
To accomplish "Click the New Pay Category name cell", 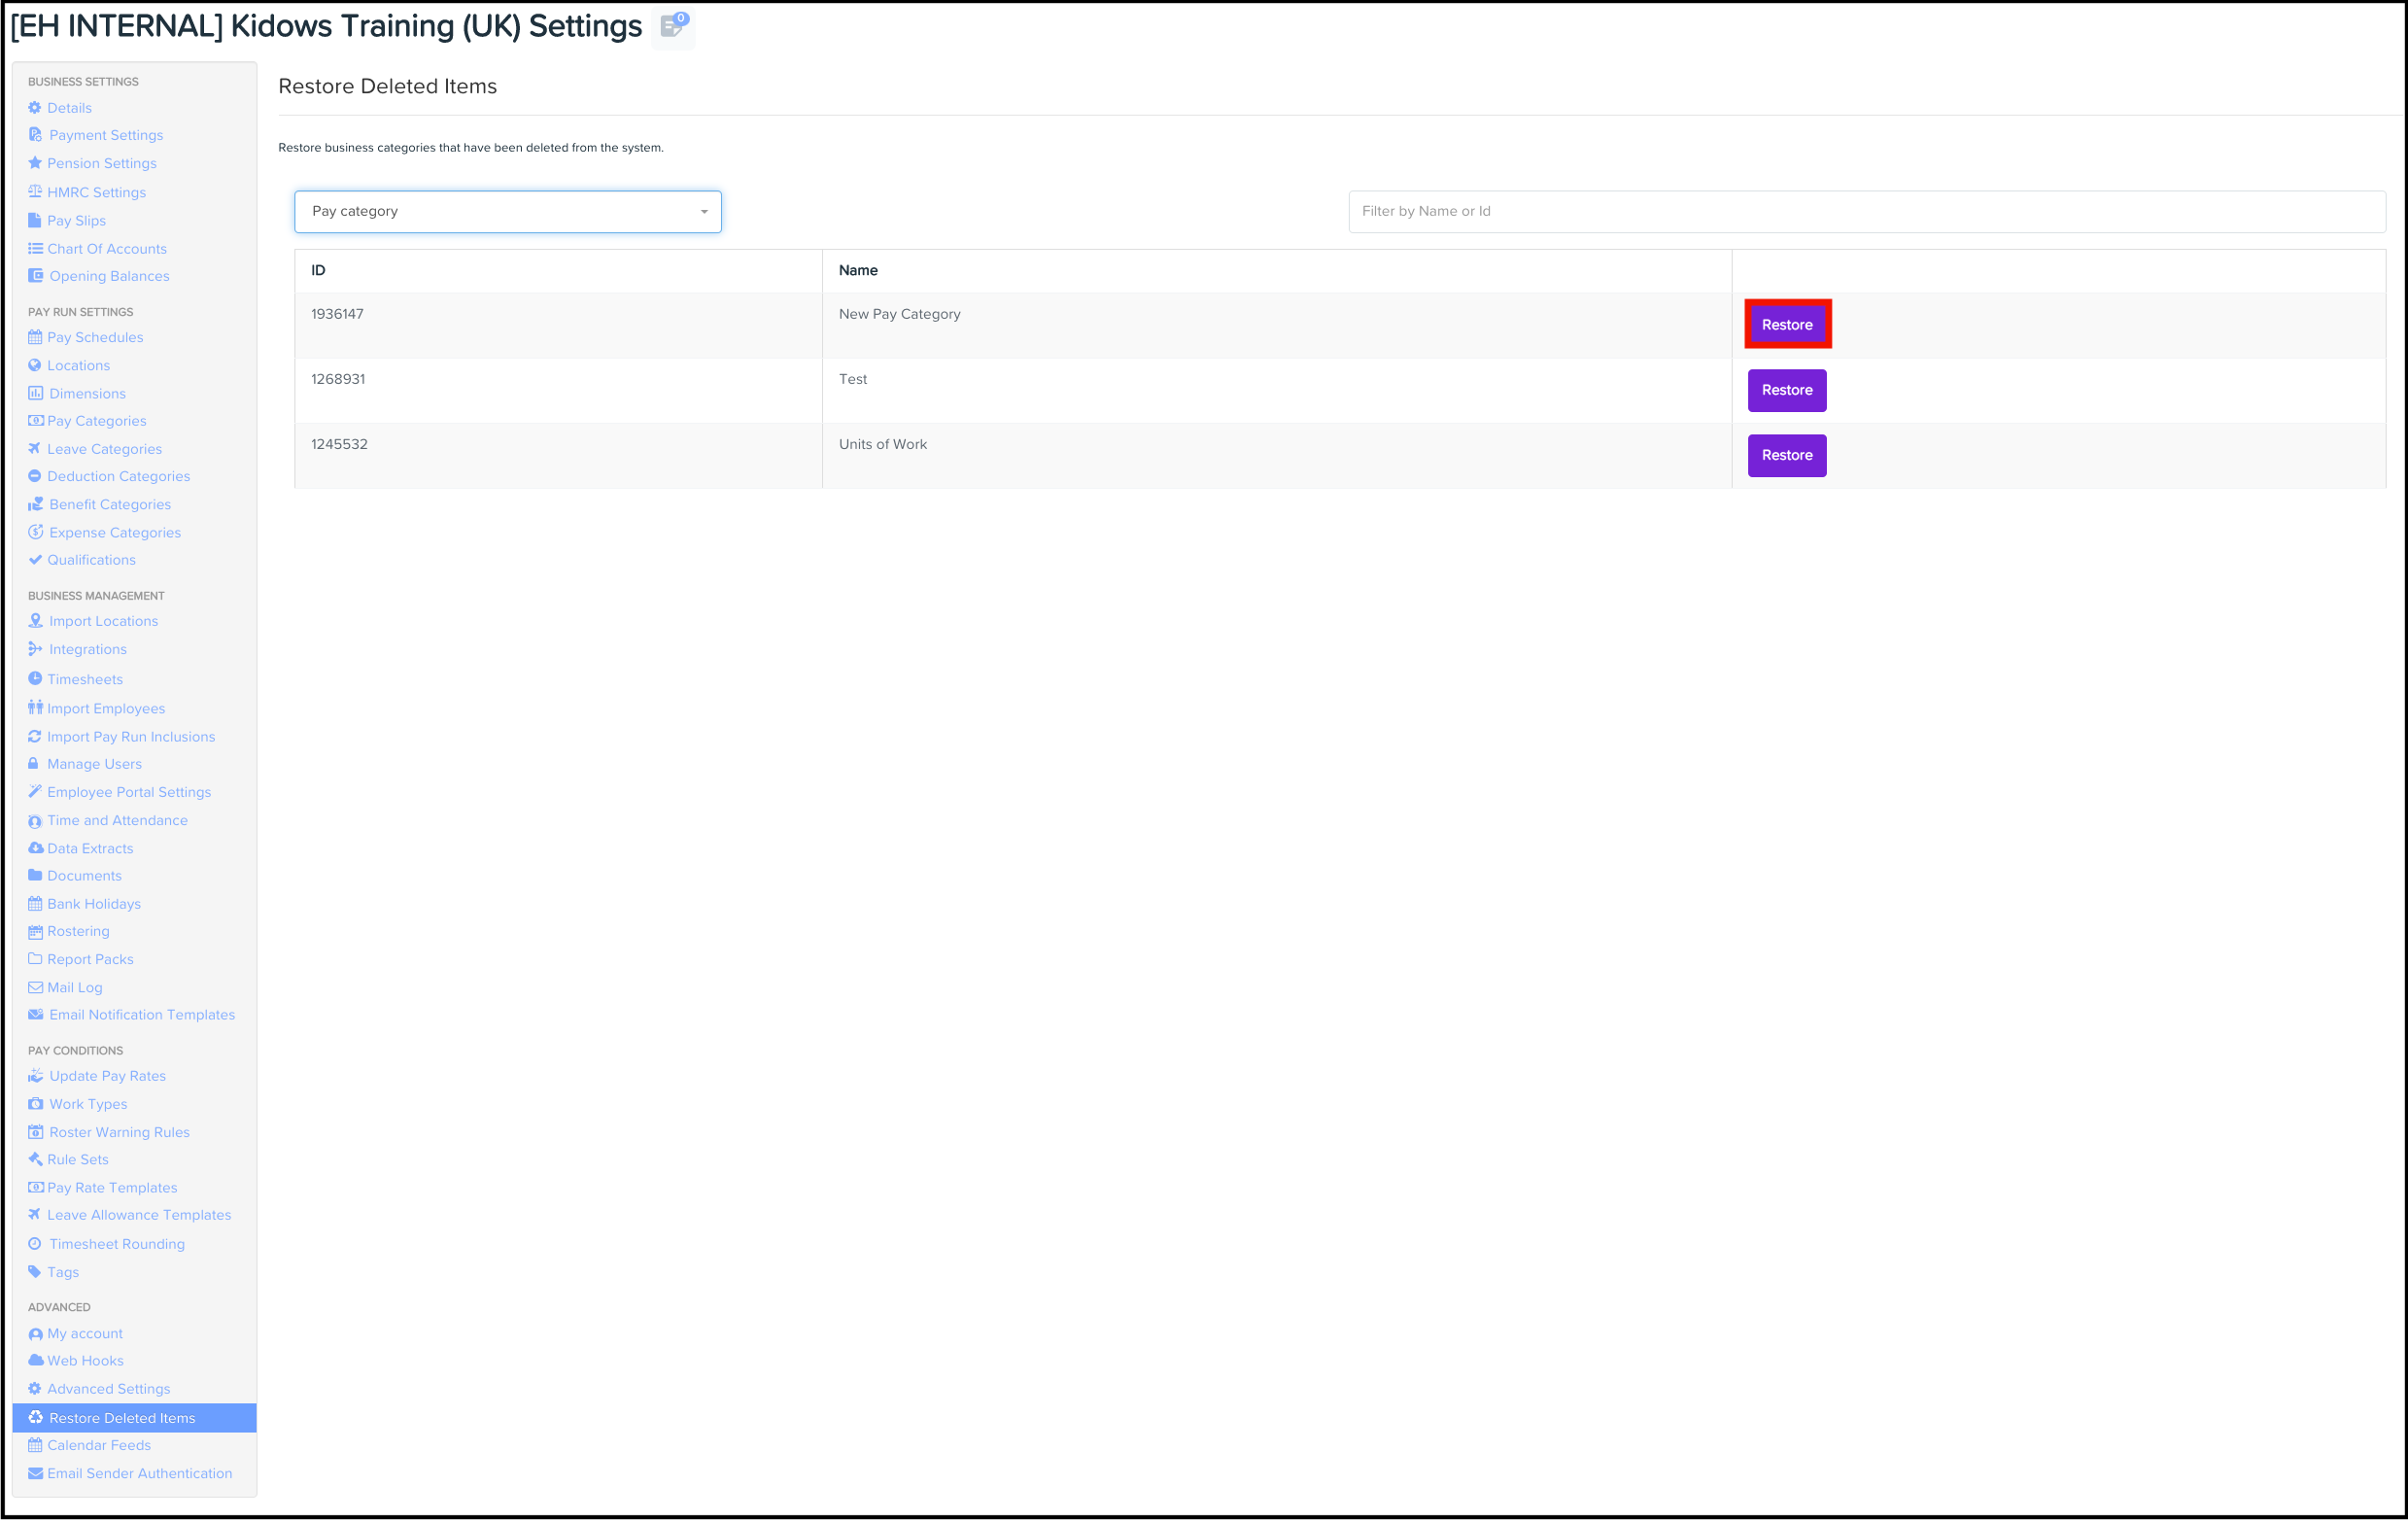I will click(x=1277, y=325).
